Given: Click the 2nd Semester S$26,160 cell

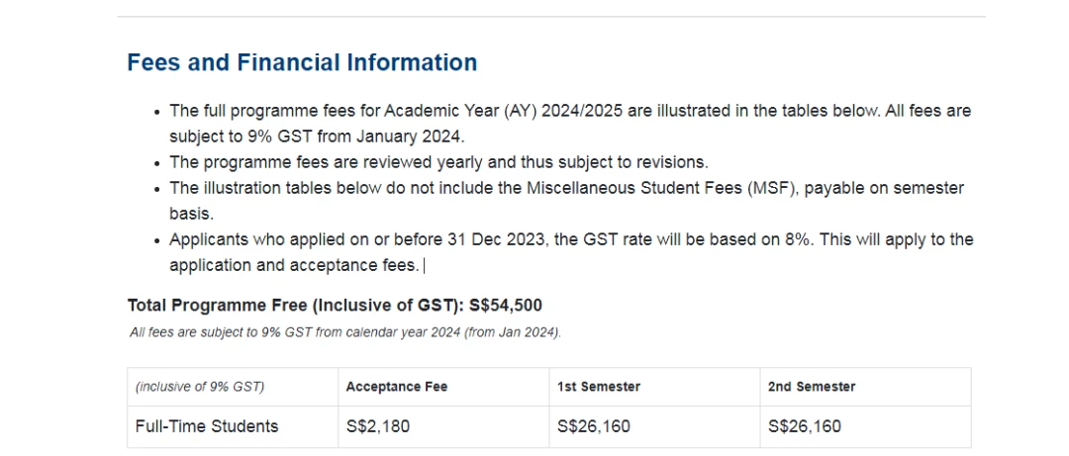Looking at the screenshot, I should pyautogui.click(x=805, y=426).
